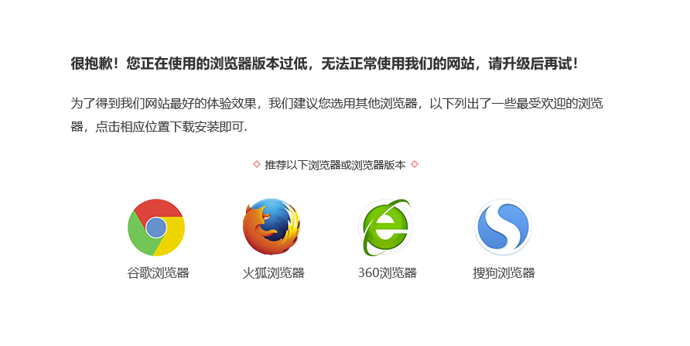Select the 搜狗浏览器 label link
The height and width of the screenshot is (346, 690).
pyautogui.click(x=504, y=273)
